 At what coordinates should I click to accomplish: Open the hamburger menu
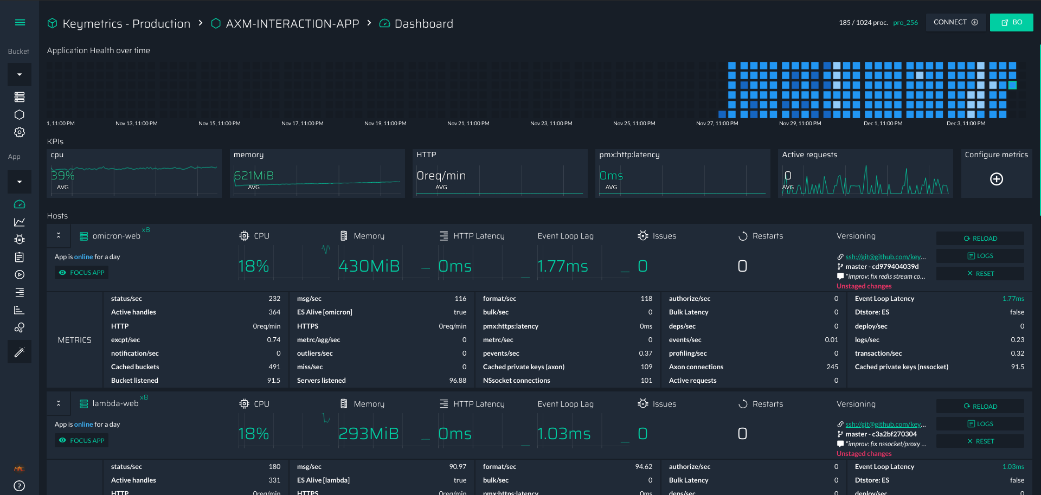(20, 22)
